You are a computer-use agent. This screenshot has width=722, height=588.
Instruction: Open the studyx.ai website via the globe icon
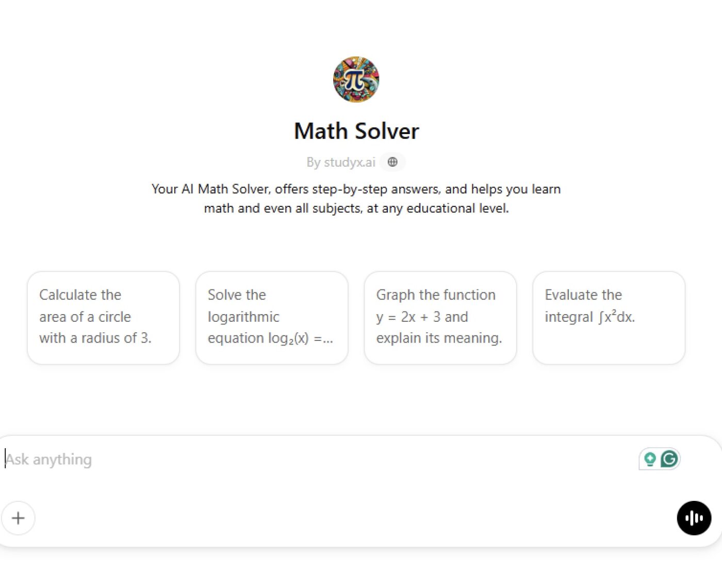392,161
